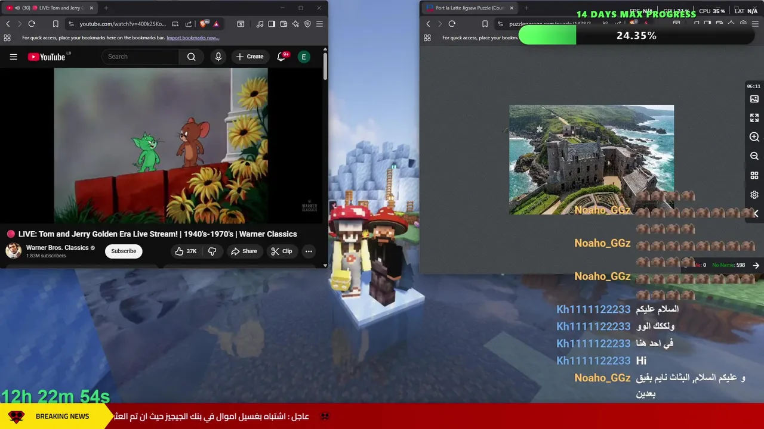Share the Tom and Jerry live stream
764x429 pixels.
coord(244,251)
